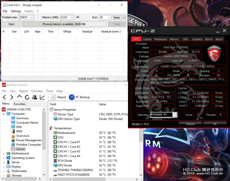The width and height of the screenshot is (230, 181).
Task: Click the AIDA64 back navigation arrow
Action: click(5, 97)
